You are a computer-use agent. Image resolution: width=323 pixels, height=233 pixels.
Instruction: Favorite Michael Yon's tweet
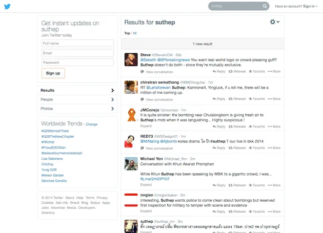pos(257,185)
